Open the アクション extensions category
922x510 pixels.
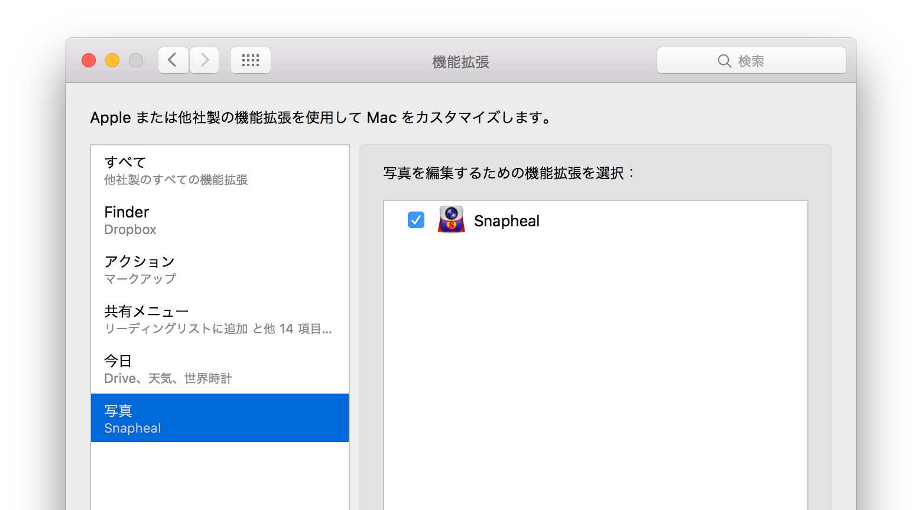click(x=220, y=269)
